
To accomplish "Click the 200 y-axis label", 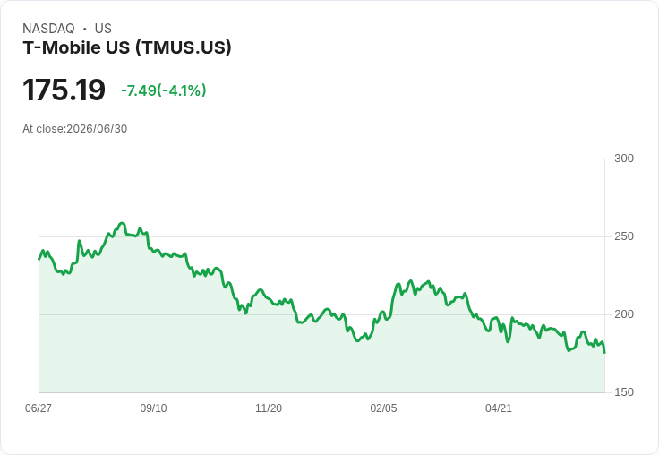I will pos(624,314).
